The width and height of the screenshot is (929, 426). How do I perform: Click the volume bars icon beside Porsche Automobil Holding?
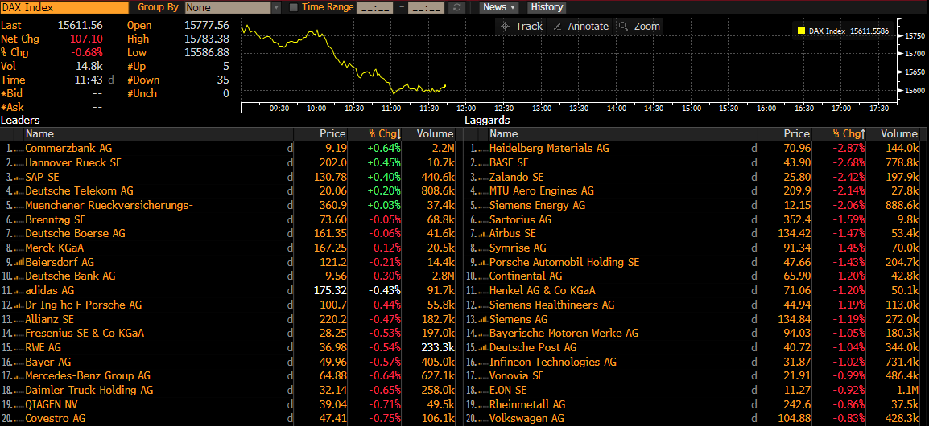pos(482,262)
